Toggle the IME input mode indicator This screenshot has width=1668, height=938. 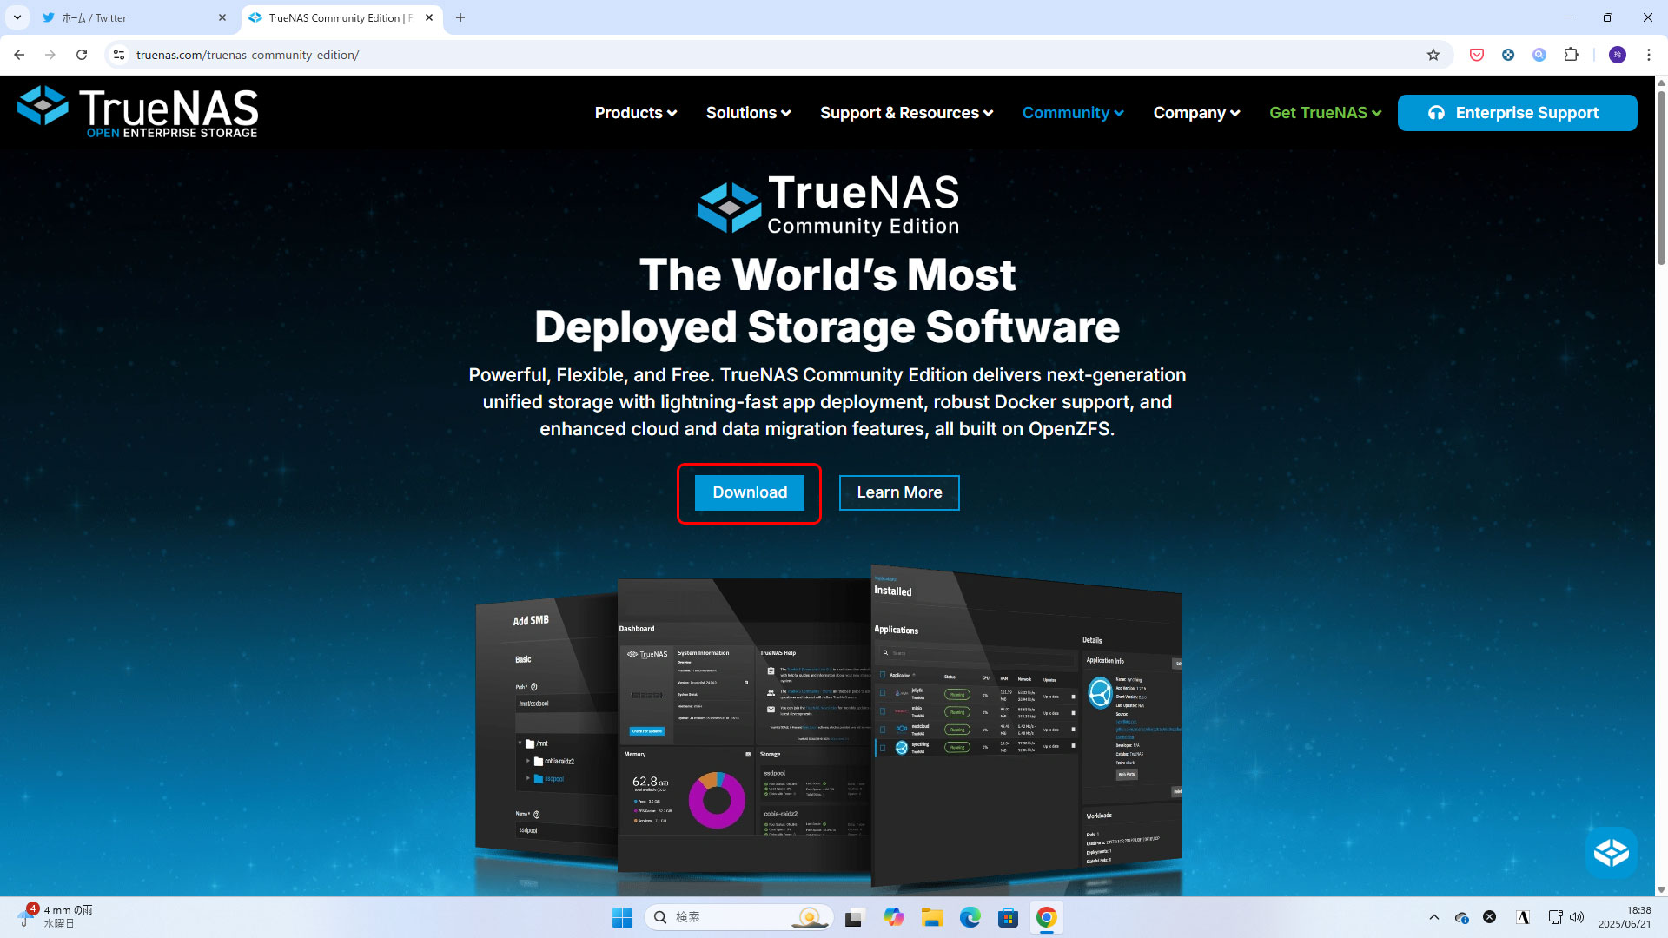click(x=1523, y=917)
